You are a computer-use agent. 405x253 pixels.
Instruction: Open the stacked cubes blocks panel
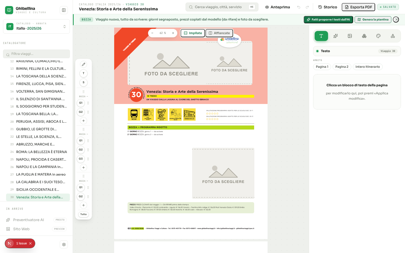(364, 36)
